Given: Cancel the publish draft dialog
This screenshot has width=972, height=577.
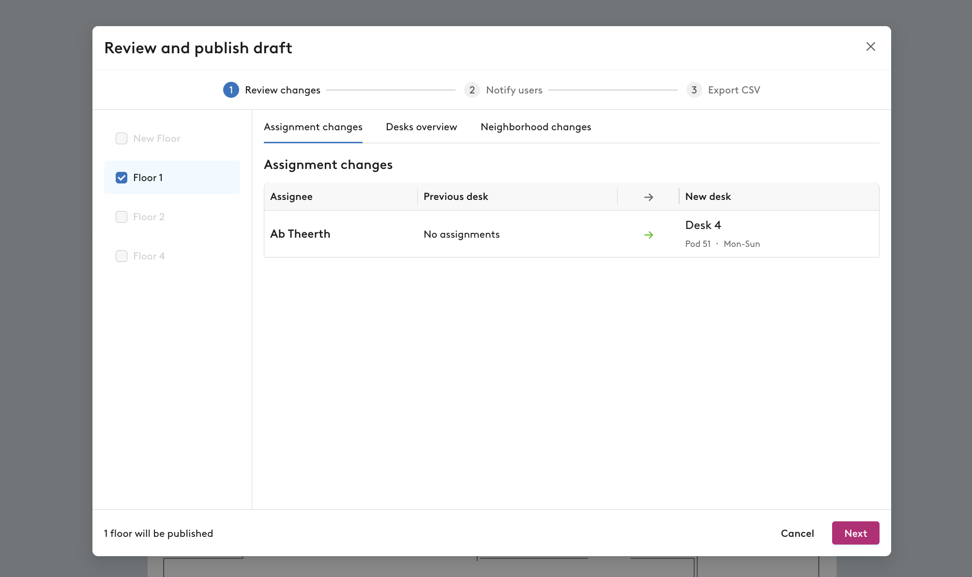Looking at the screenshot, I should (797, 533).
